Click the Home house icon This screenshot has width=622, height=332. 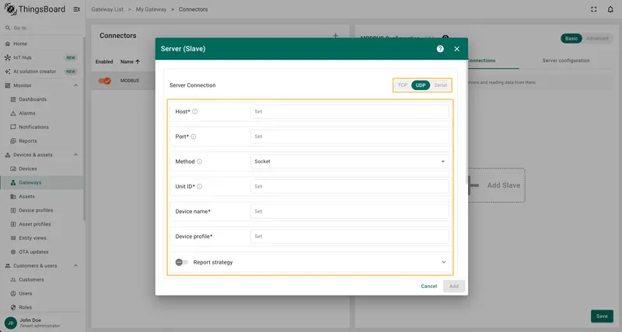pyautogui.click(x=8, y=43)
